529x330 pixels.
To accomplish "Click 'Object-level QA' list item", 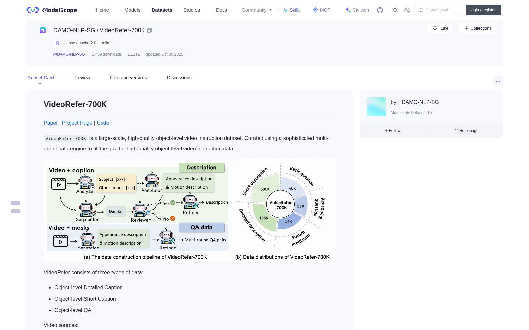I will point(73,310).
